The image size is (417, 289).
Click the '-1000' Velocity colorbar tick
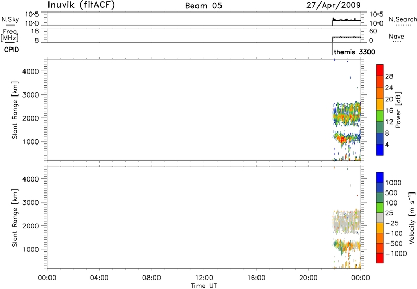396,254
